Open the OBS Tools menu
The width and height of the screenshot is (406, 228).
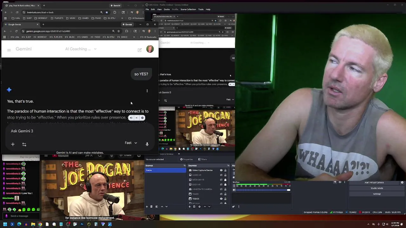[x=201, y=9]
